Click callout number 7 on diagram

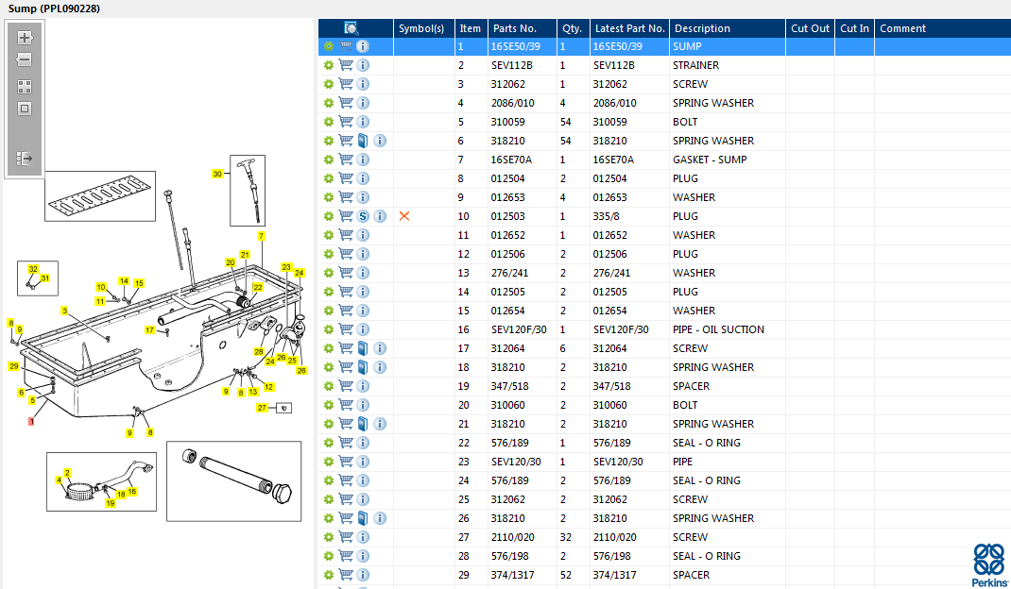click(261, 235)
